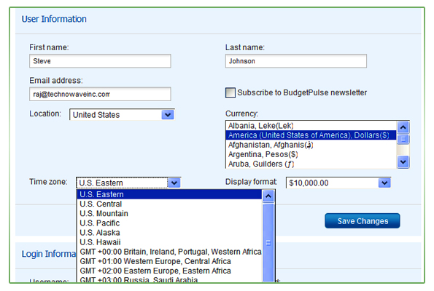Viewport: 434px width, 291px height.
Task: Click the currency list scroll down arrow
Action: [403, 162]
